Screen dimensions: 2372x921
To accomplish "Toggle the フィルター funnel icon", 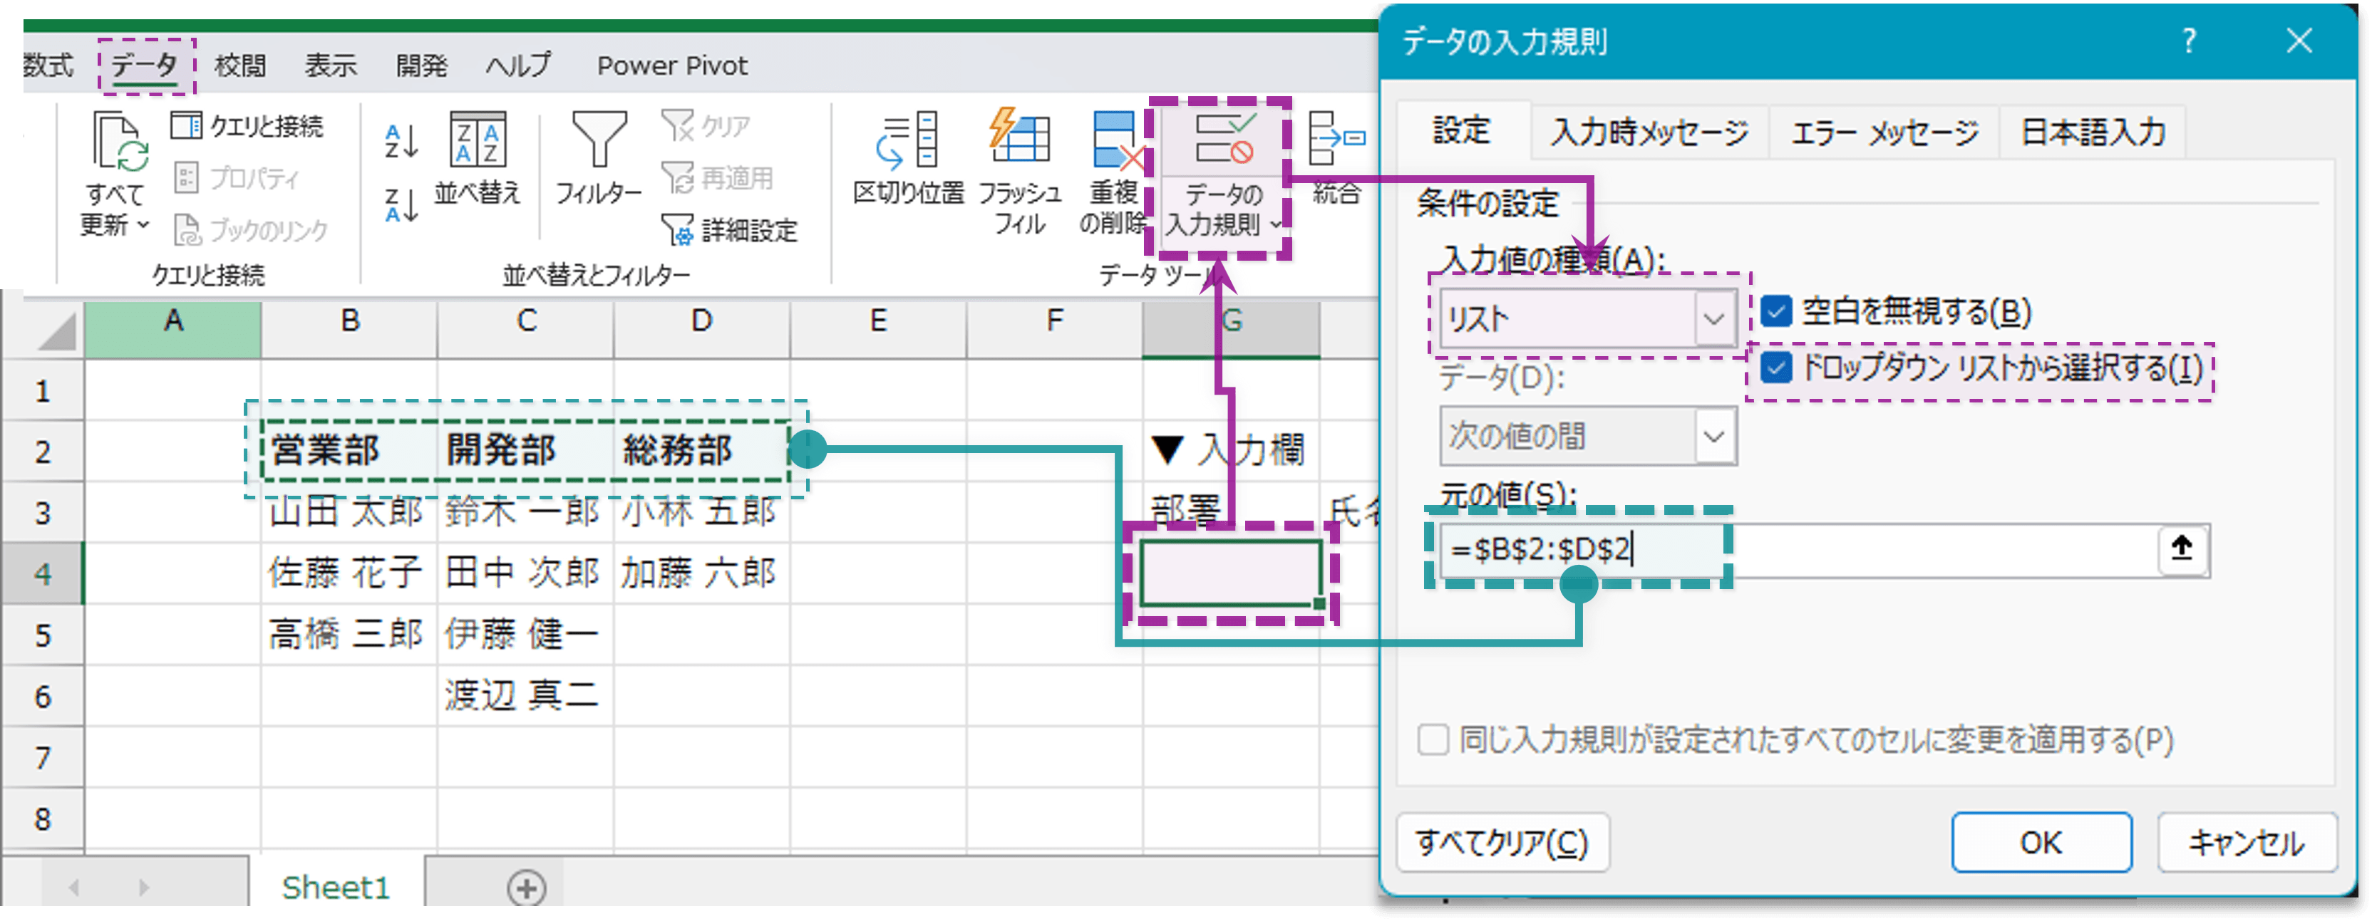I will pyautogui.click(x=599, y=141).
